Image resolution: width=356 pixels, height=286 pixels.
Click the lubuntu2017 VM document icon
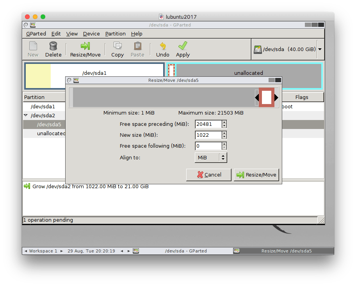tap(161, 17)
